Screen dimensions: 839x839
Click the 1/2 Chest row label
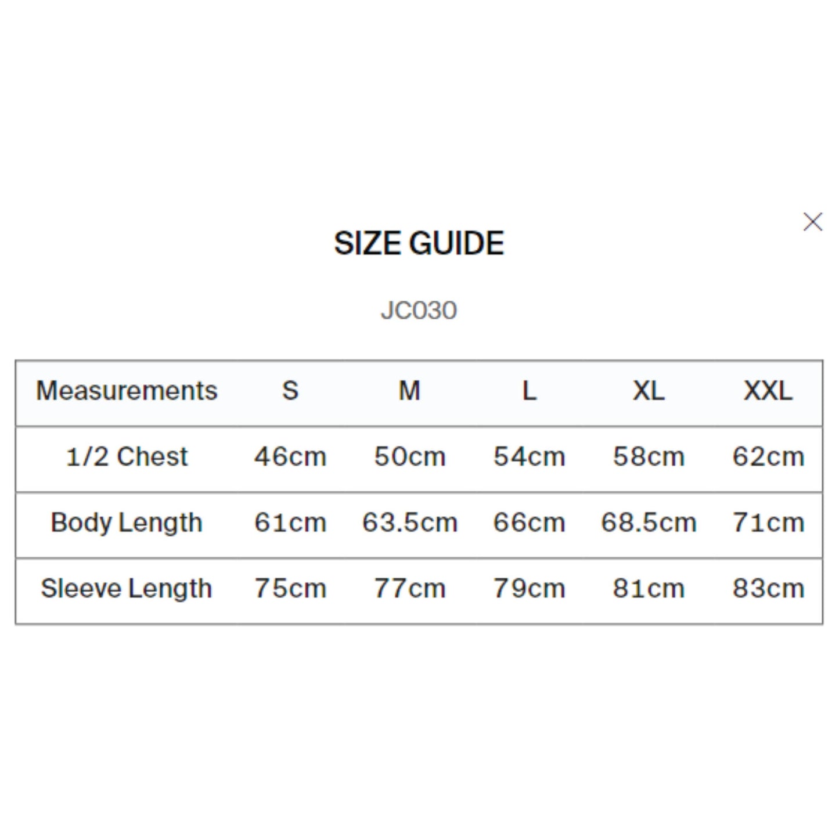coord(127,457)
